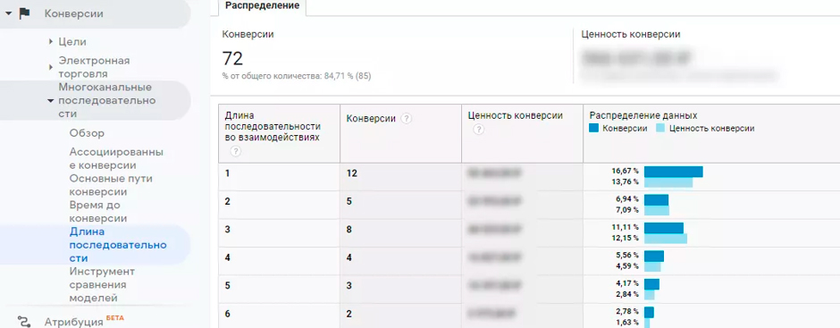Click the 4,59 % distribution value
This screenshot has width=840, height=328.
coord(626,265)
